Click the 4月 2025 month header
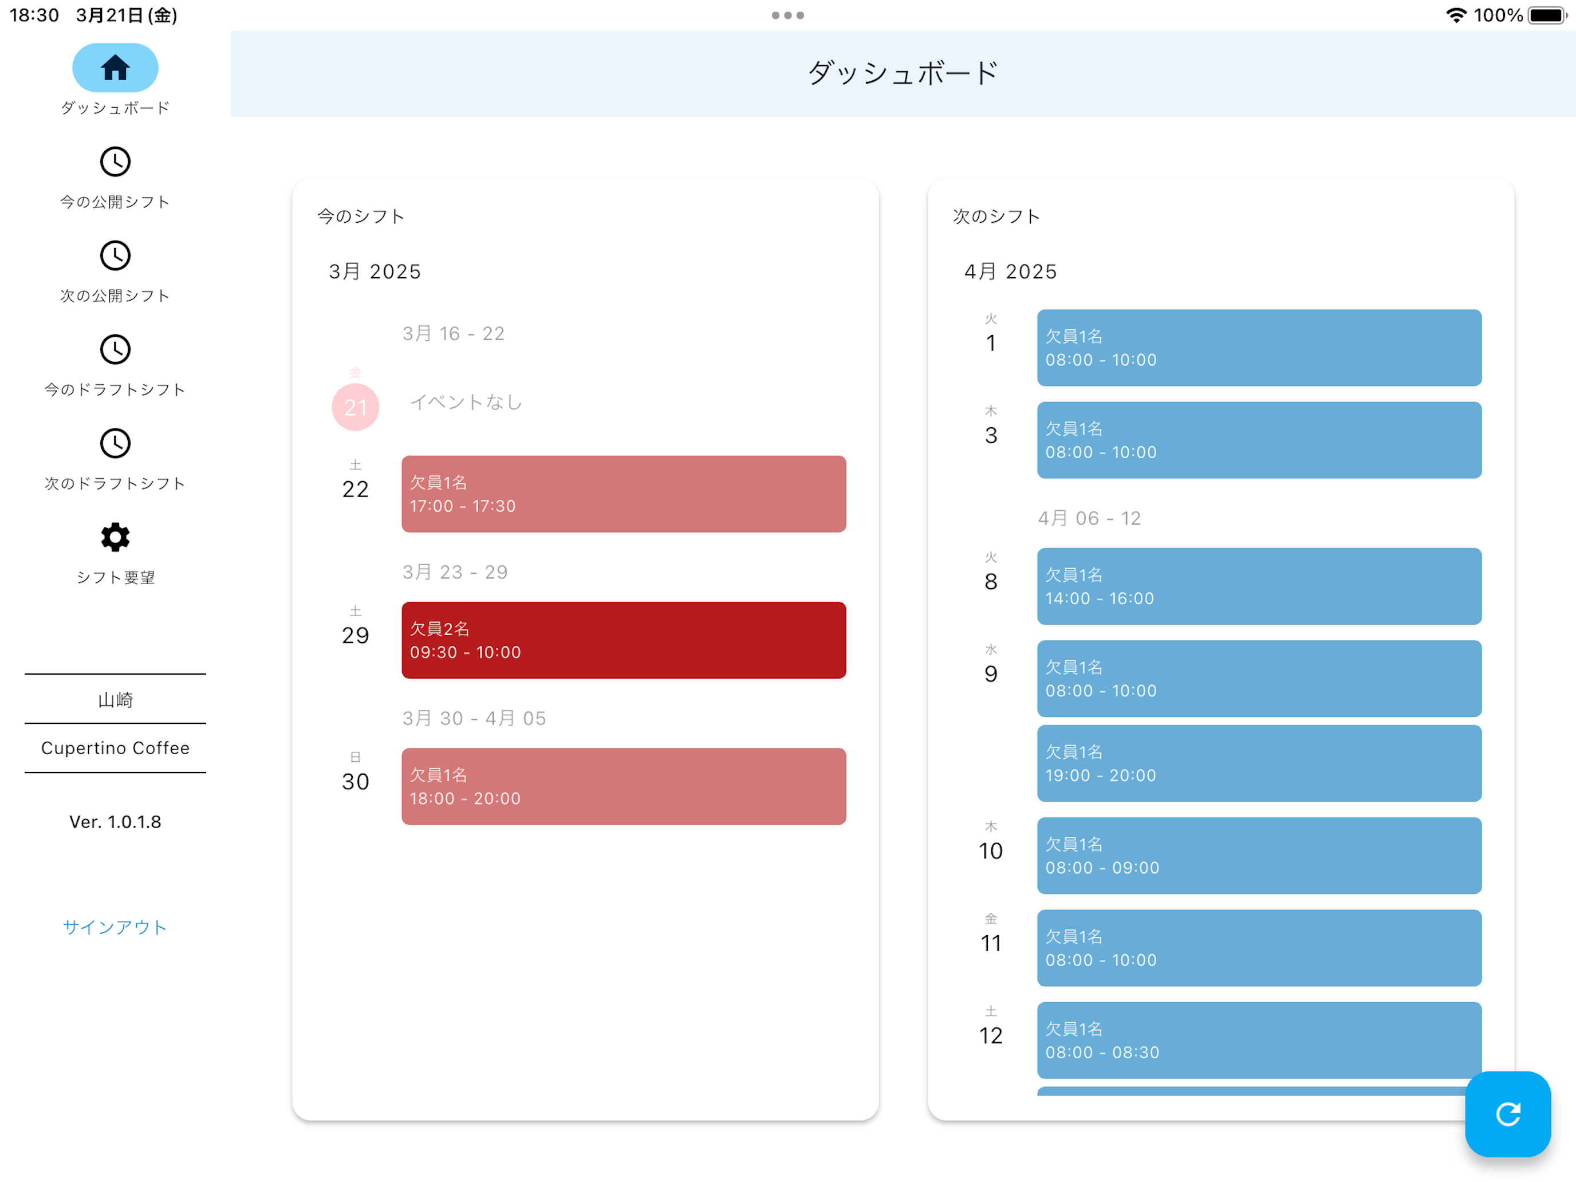Viewport: 1576px width, 1182px height. pos(1010,271)
